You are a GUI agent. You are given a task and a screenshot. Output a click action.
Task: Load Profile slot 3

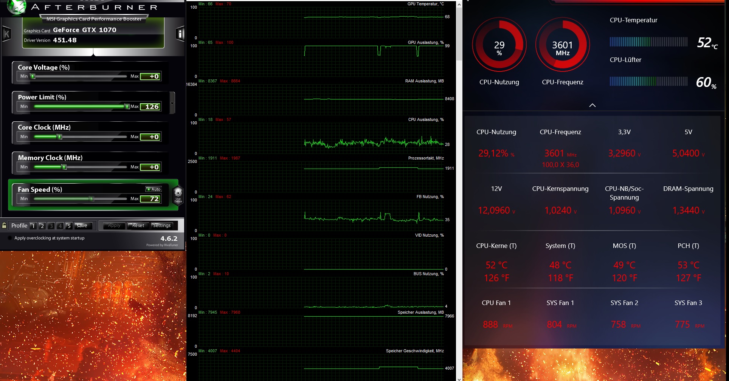click(51, 226)
